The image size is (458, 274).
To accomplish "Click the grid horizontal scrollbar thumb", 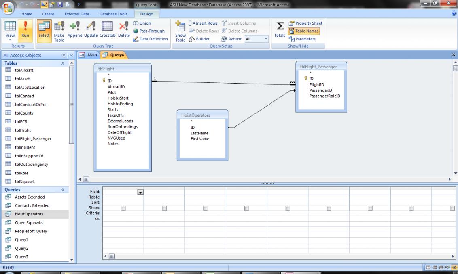I will click(112, 257).
